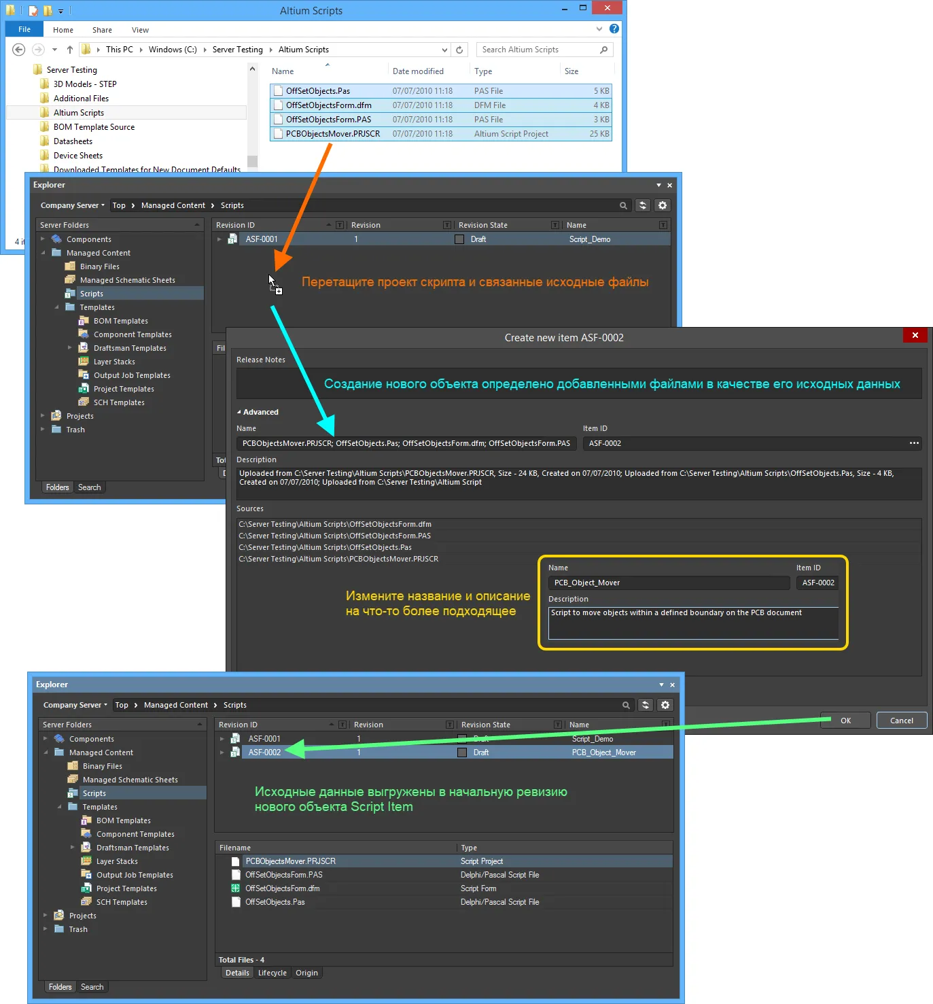Click the Server Testing breadcrumb in address bar

point(238,50)
